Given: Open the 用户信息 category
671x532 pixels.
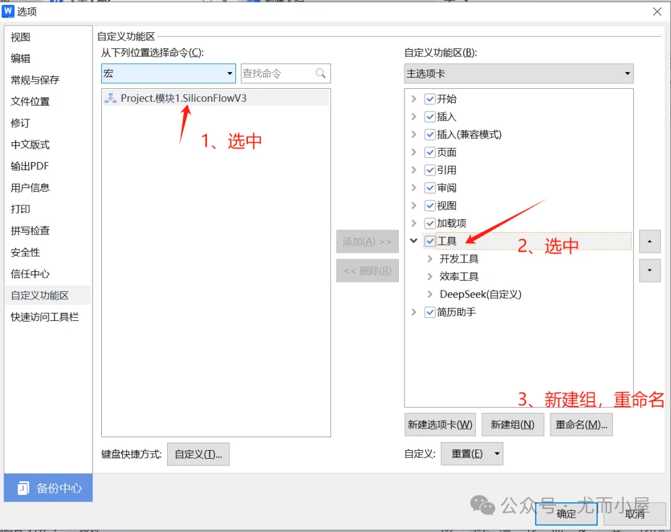Looking at the screenshot, I should 48,187.
